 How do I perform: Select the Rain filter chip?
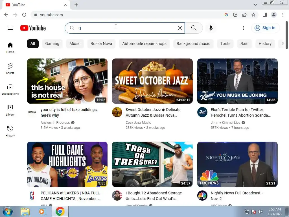(244, 44)
